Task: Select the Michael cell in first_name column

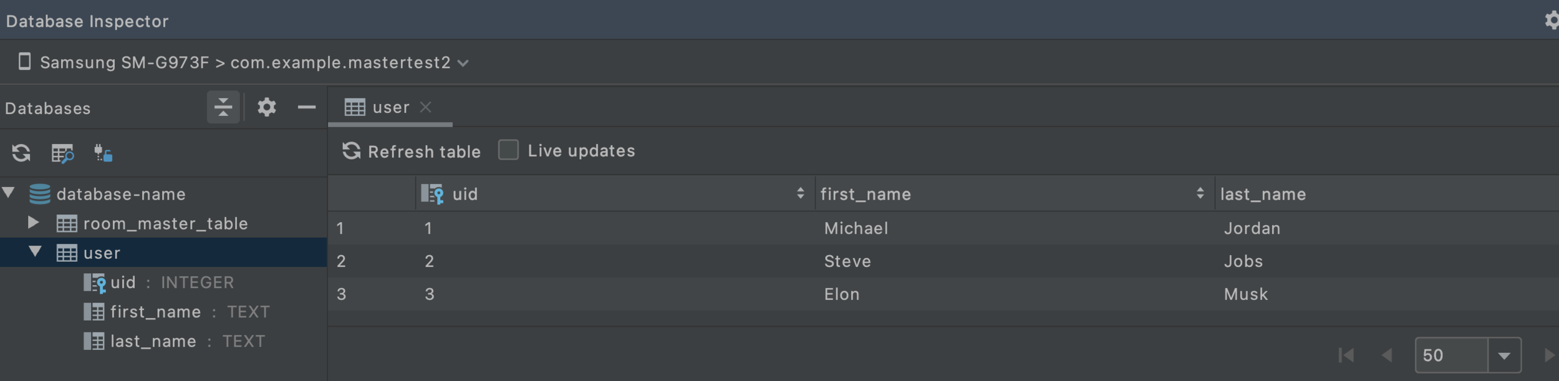Action: [856, 228]
